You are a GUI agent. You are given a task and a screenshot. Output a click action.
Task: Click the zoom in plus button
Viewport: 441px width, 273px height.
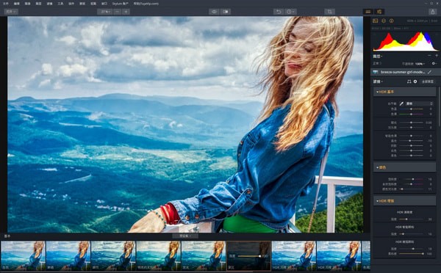pyautogui.click(x=126, y=12)
